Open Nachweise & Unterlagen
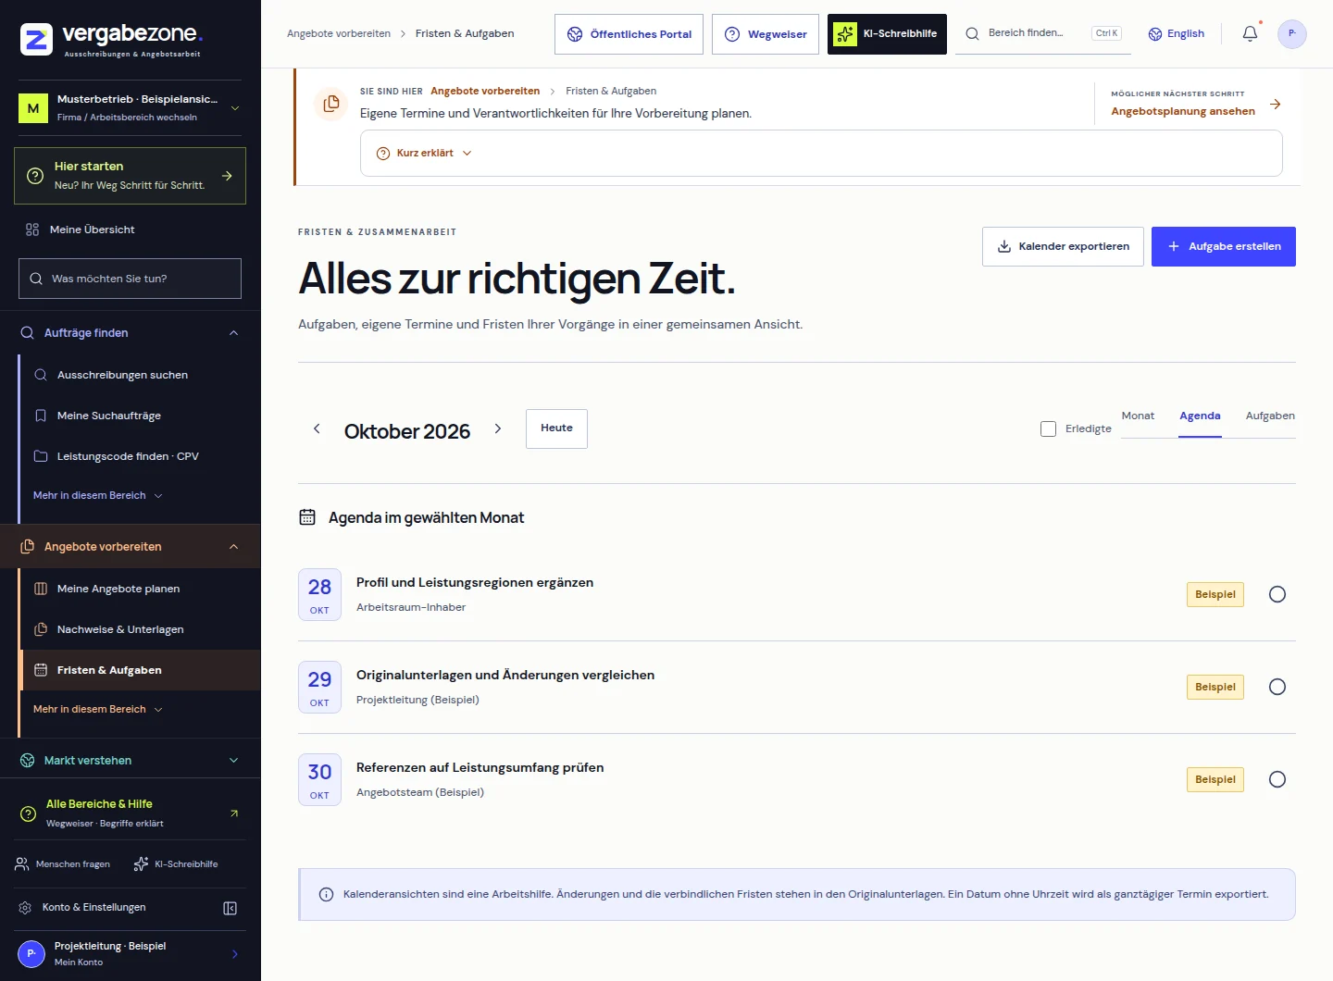The width and height of the screenshot is (1333, 981). tap(139, 629)
